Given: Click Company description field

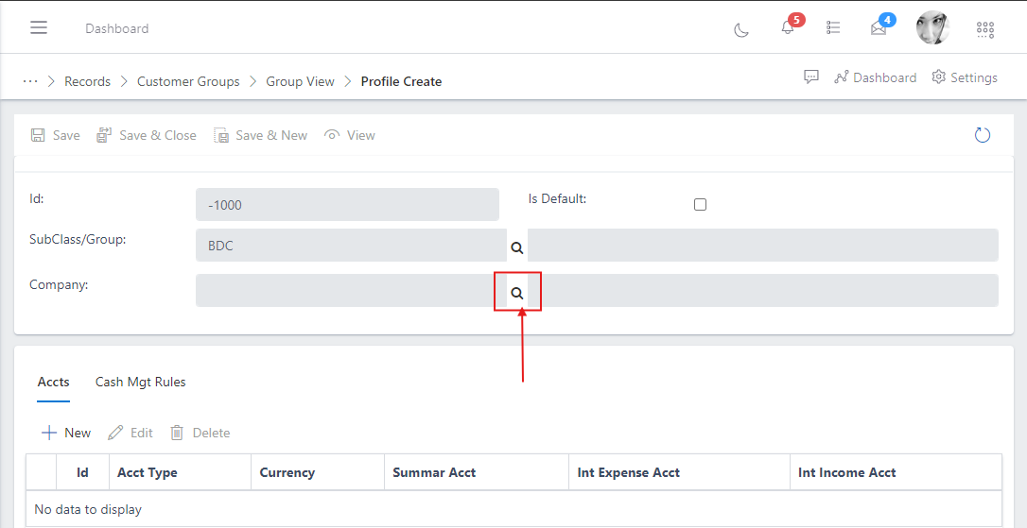Looking at the screenshot, I should pyautogui.click(x=763, y=291).
